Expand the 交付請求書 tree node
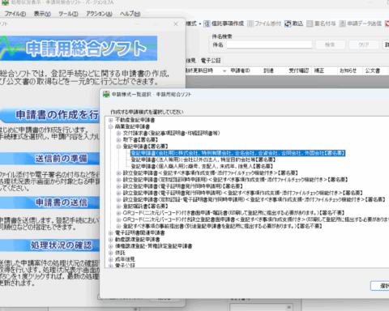The image size is (389, 311). pos(118,133)
